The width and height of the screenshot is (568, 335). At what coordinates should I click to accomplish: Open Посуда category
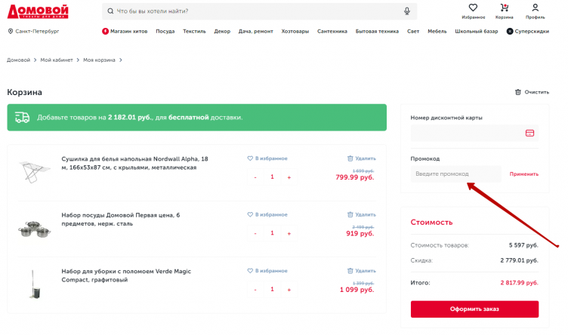click(165, 31)
